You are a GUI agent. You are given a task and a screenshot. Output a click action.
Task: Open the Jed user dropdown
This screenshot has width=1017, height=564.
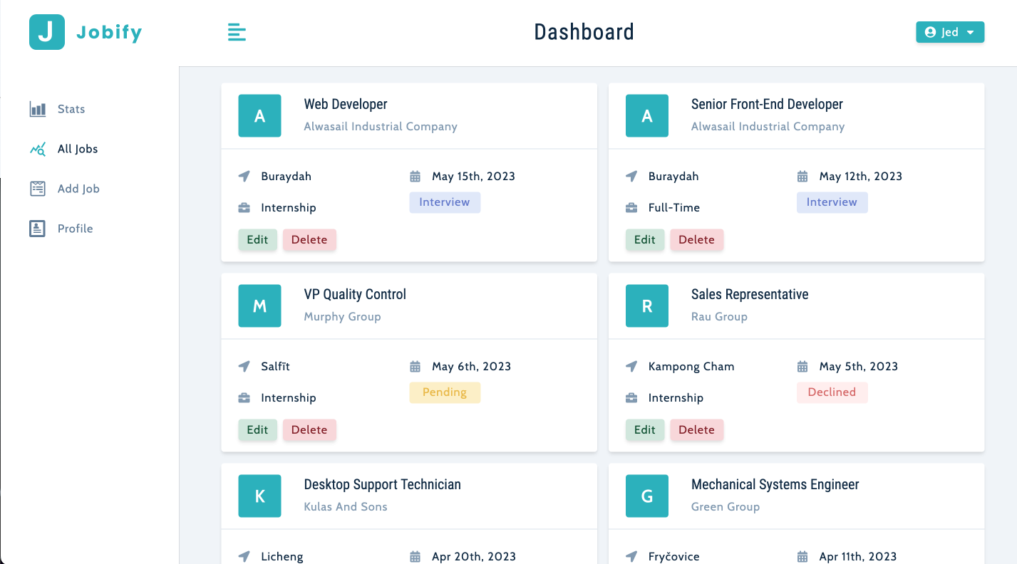(x=949, y=32)
